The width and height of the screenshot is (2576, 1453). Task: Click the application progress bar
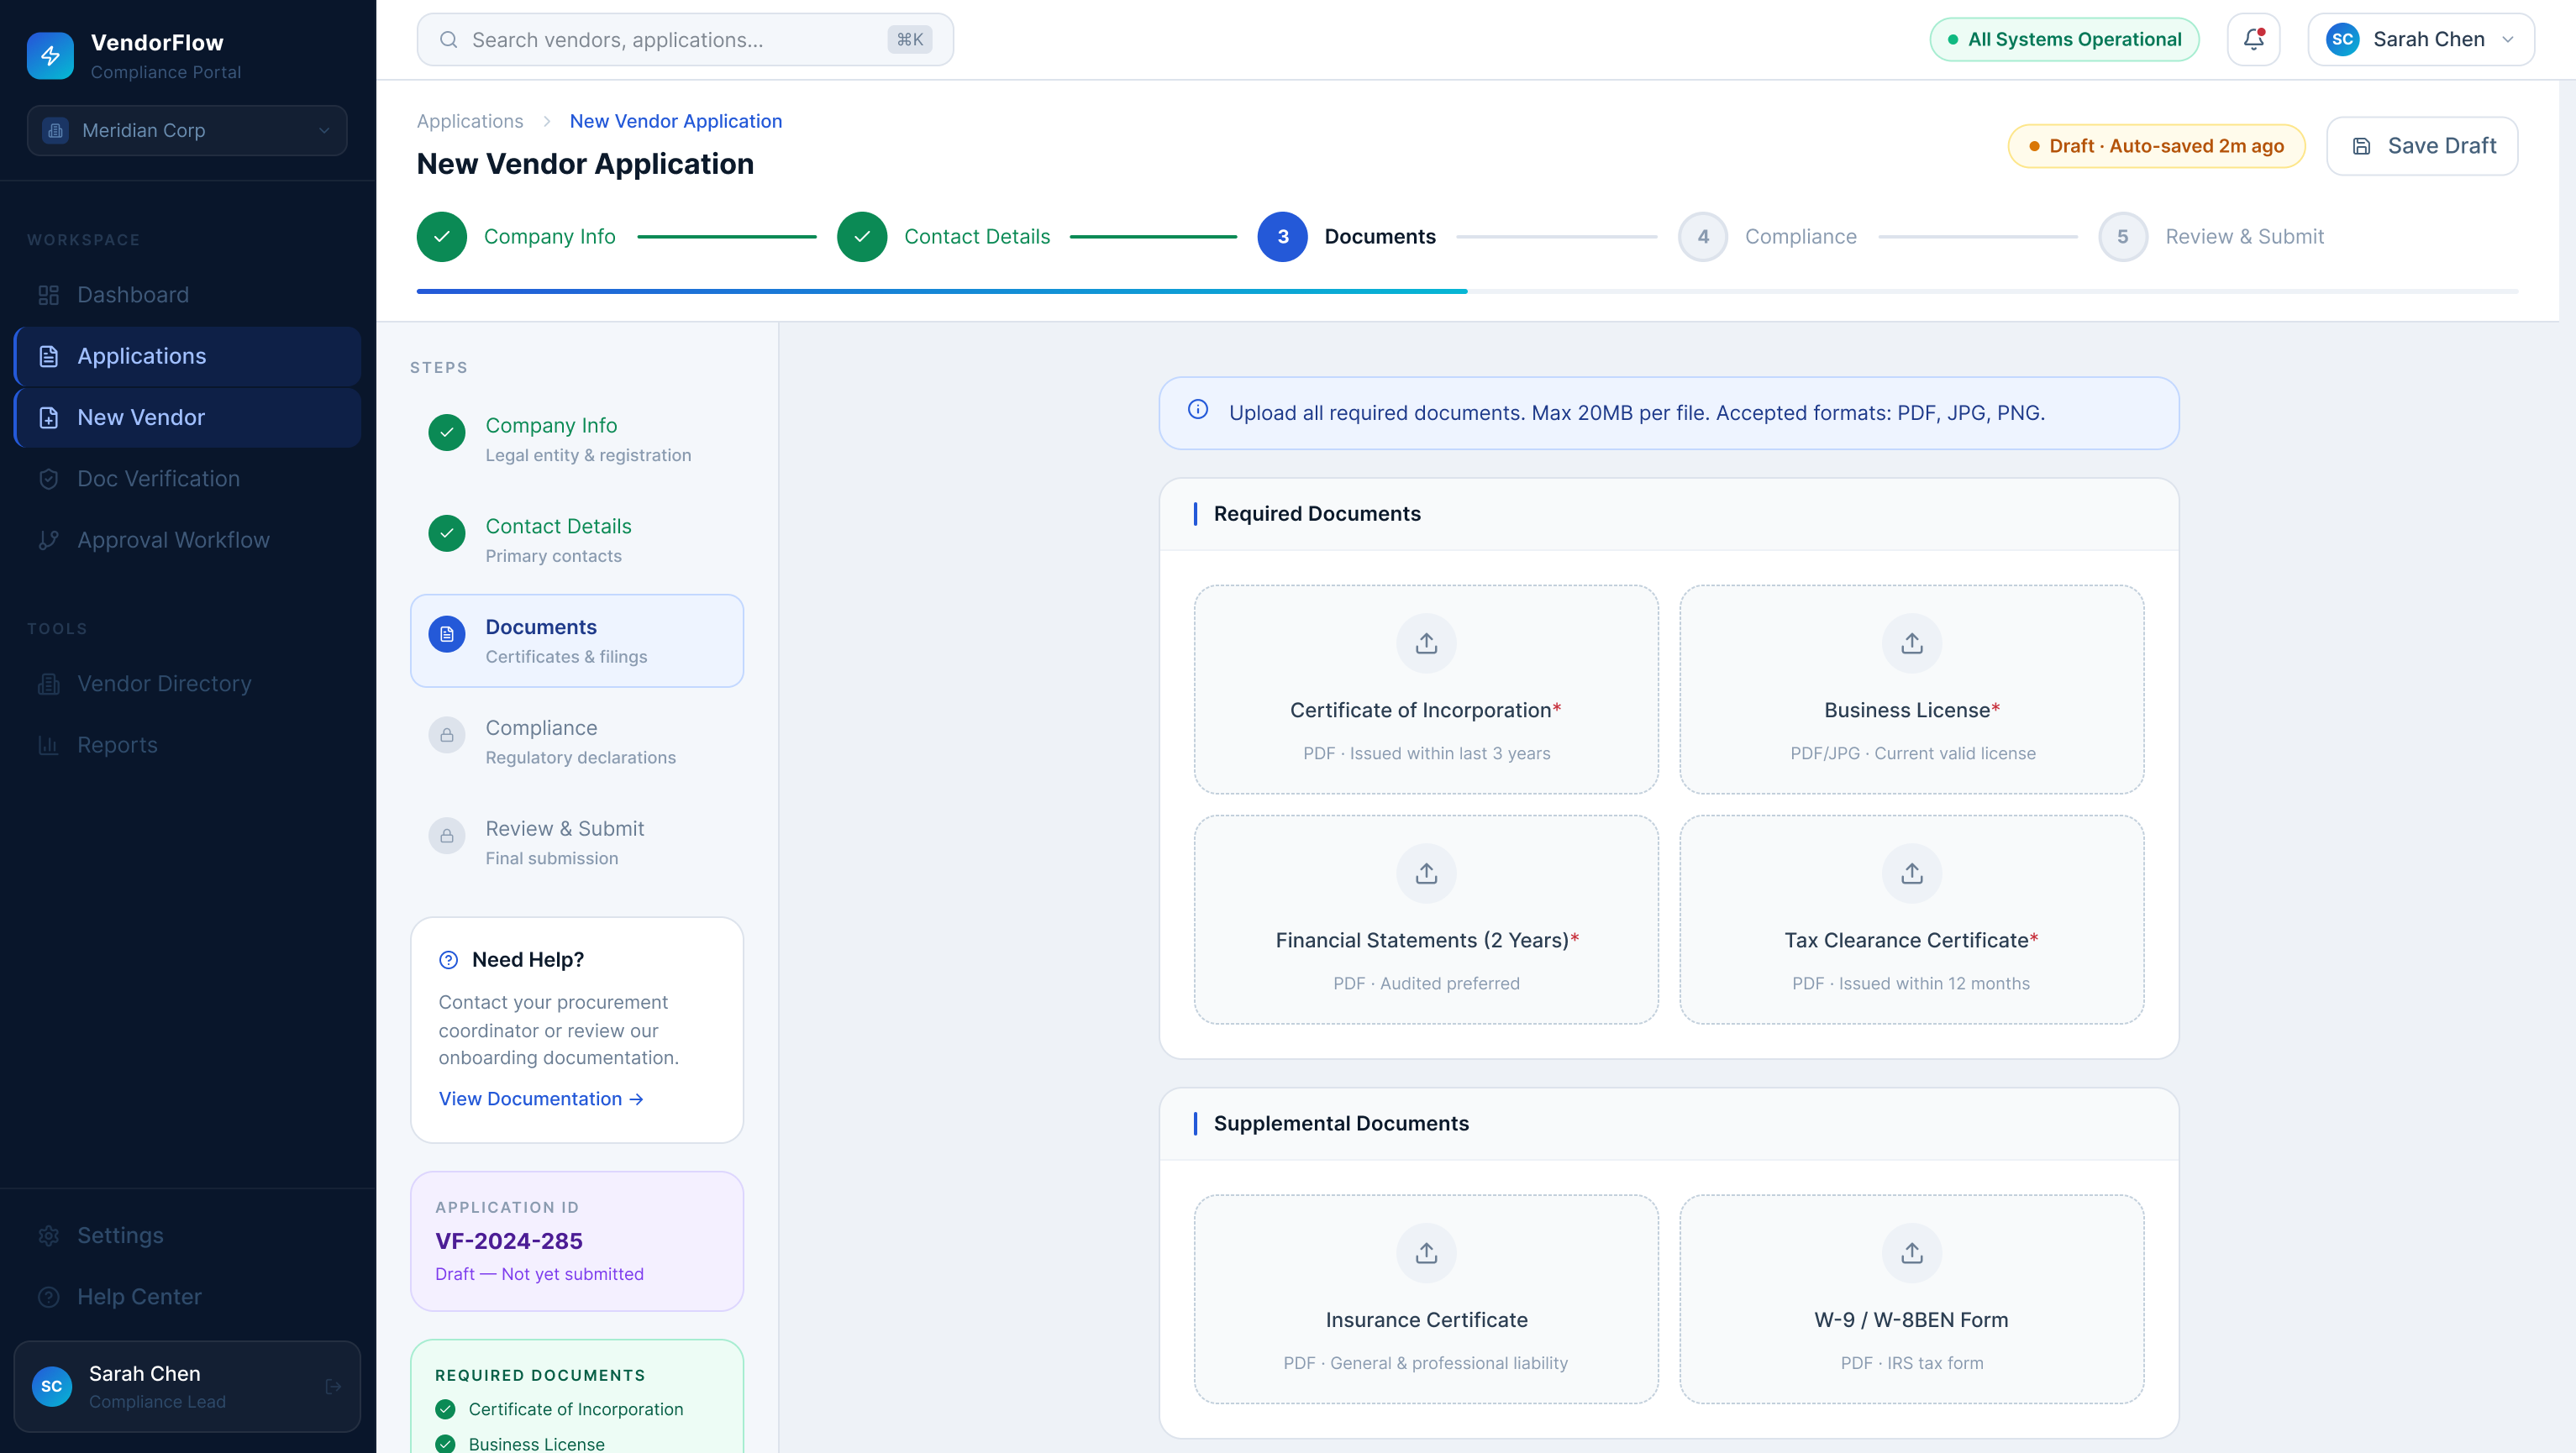pyautogui.click(x=1467, y=291)
